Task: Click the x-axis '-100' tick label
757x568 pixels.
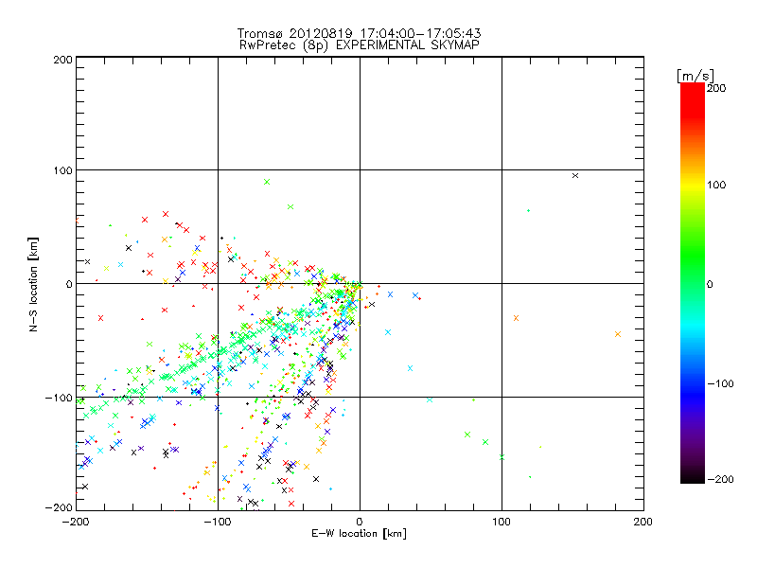Action: pyautogui.click(x=218, y=522)
